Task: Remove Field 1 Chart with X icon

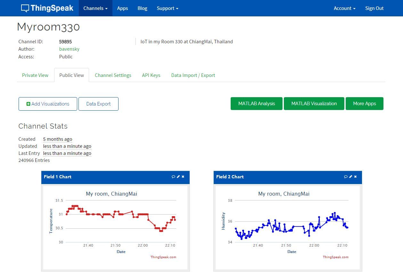Action: [x=183, y=177]
